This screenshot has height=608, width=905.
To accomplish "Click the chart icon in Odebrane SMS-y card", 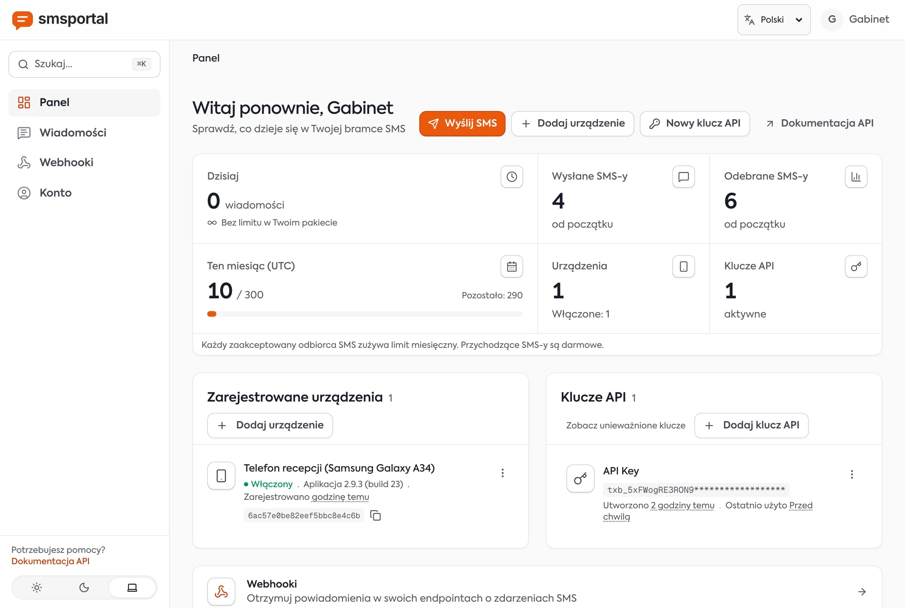I will [x=856, y=177].
